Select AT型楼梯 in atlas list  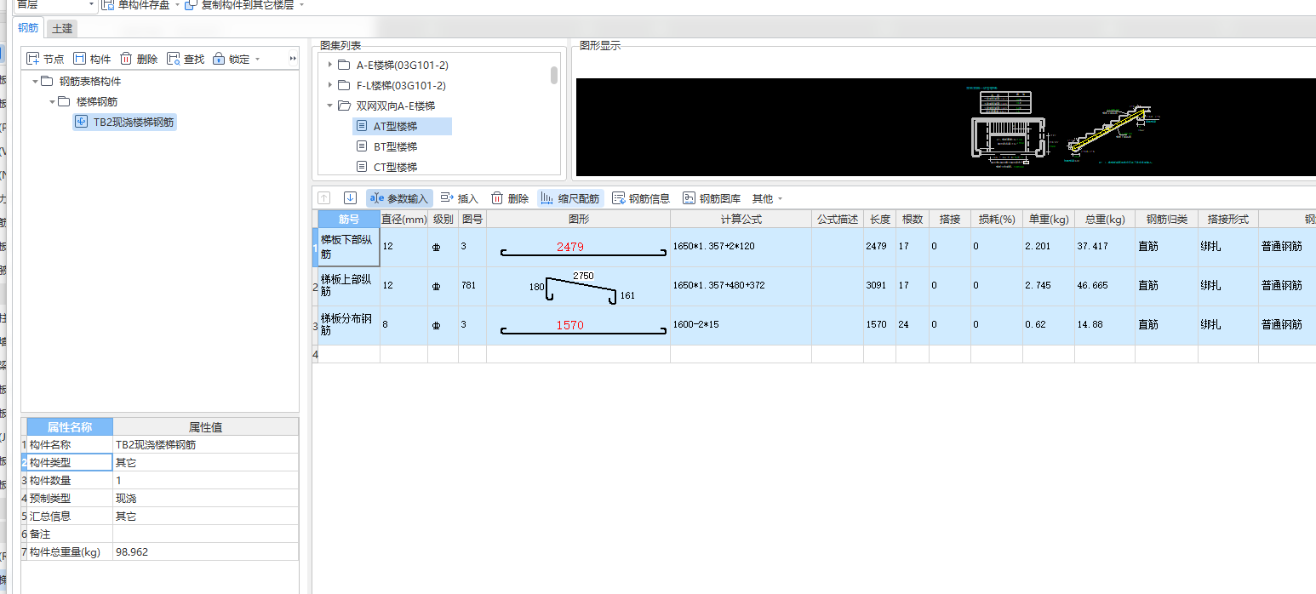point(402,126)
